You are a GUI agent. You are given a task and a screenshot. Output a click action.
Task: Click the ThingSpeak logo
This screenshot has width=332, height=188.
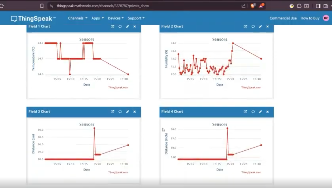[x=33, y=18]
